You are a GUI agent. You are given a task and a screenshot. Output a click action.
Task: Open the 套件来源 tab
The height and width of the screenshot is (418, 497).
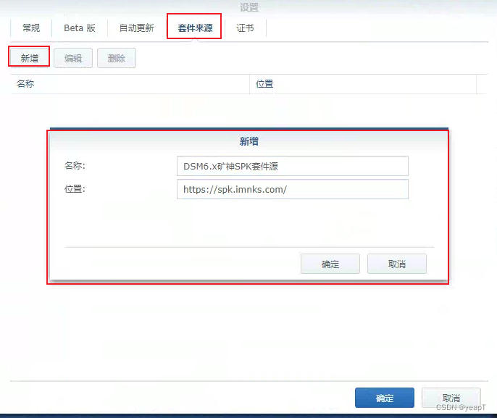click(195, 28)
